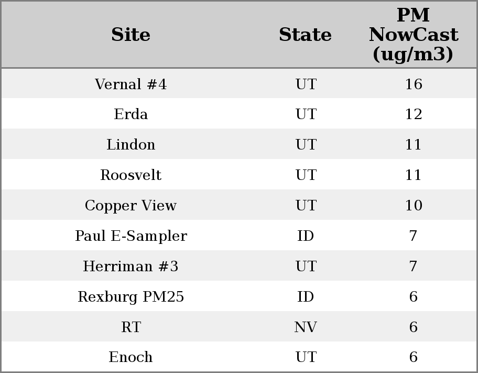Click the Site column header

coord(131,35)
